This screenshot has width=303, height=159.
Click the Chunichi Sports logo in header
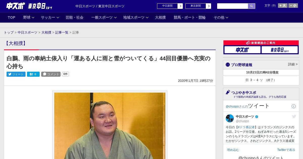click(x=16, y=6)
